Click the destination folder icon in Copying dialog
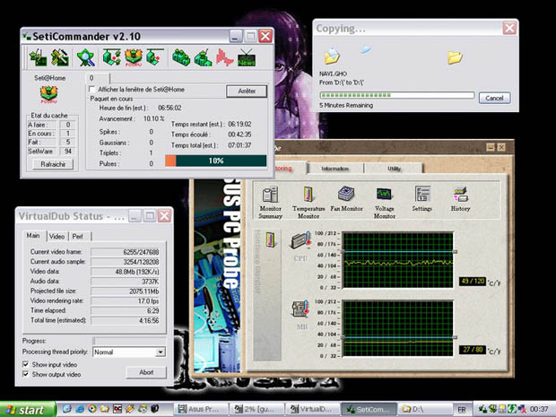This screenshot has height=417, width=556. tap(455, 56)
